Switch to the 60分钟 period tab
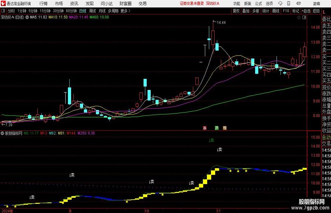Image resolution: width=331 pixels, height=213 pixels. [71, 11]
